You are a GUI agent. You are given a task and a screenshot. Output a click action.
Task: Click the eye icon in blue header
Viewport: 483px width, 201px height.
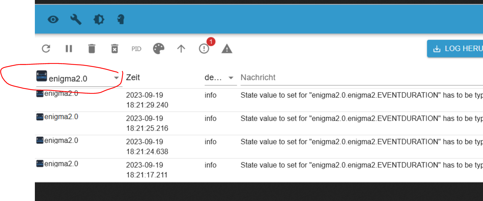[x=53, y=19]
